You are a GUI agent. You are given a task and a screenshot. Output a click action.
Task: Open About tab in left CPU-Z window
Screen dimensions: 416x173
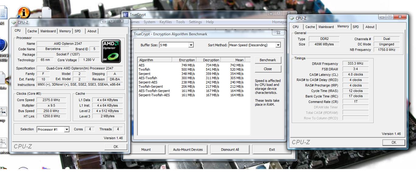point(92,31)
